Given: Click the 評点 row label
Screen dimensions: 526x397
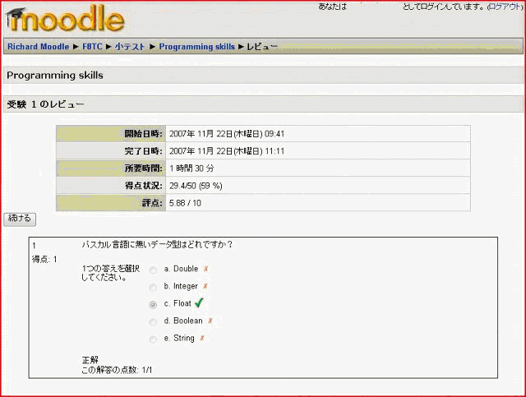Looking at the screenshot, I should [152, 203].
